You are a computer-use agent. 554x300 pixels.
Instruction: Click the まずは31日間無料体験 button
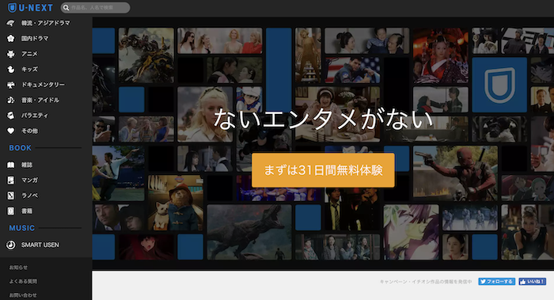pyautogui.click(x=323, y=170)
